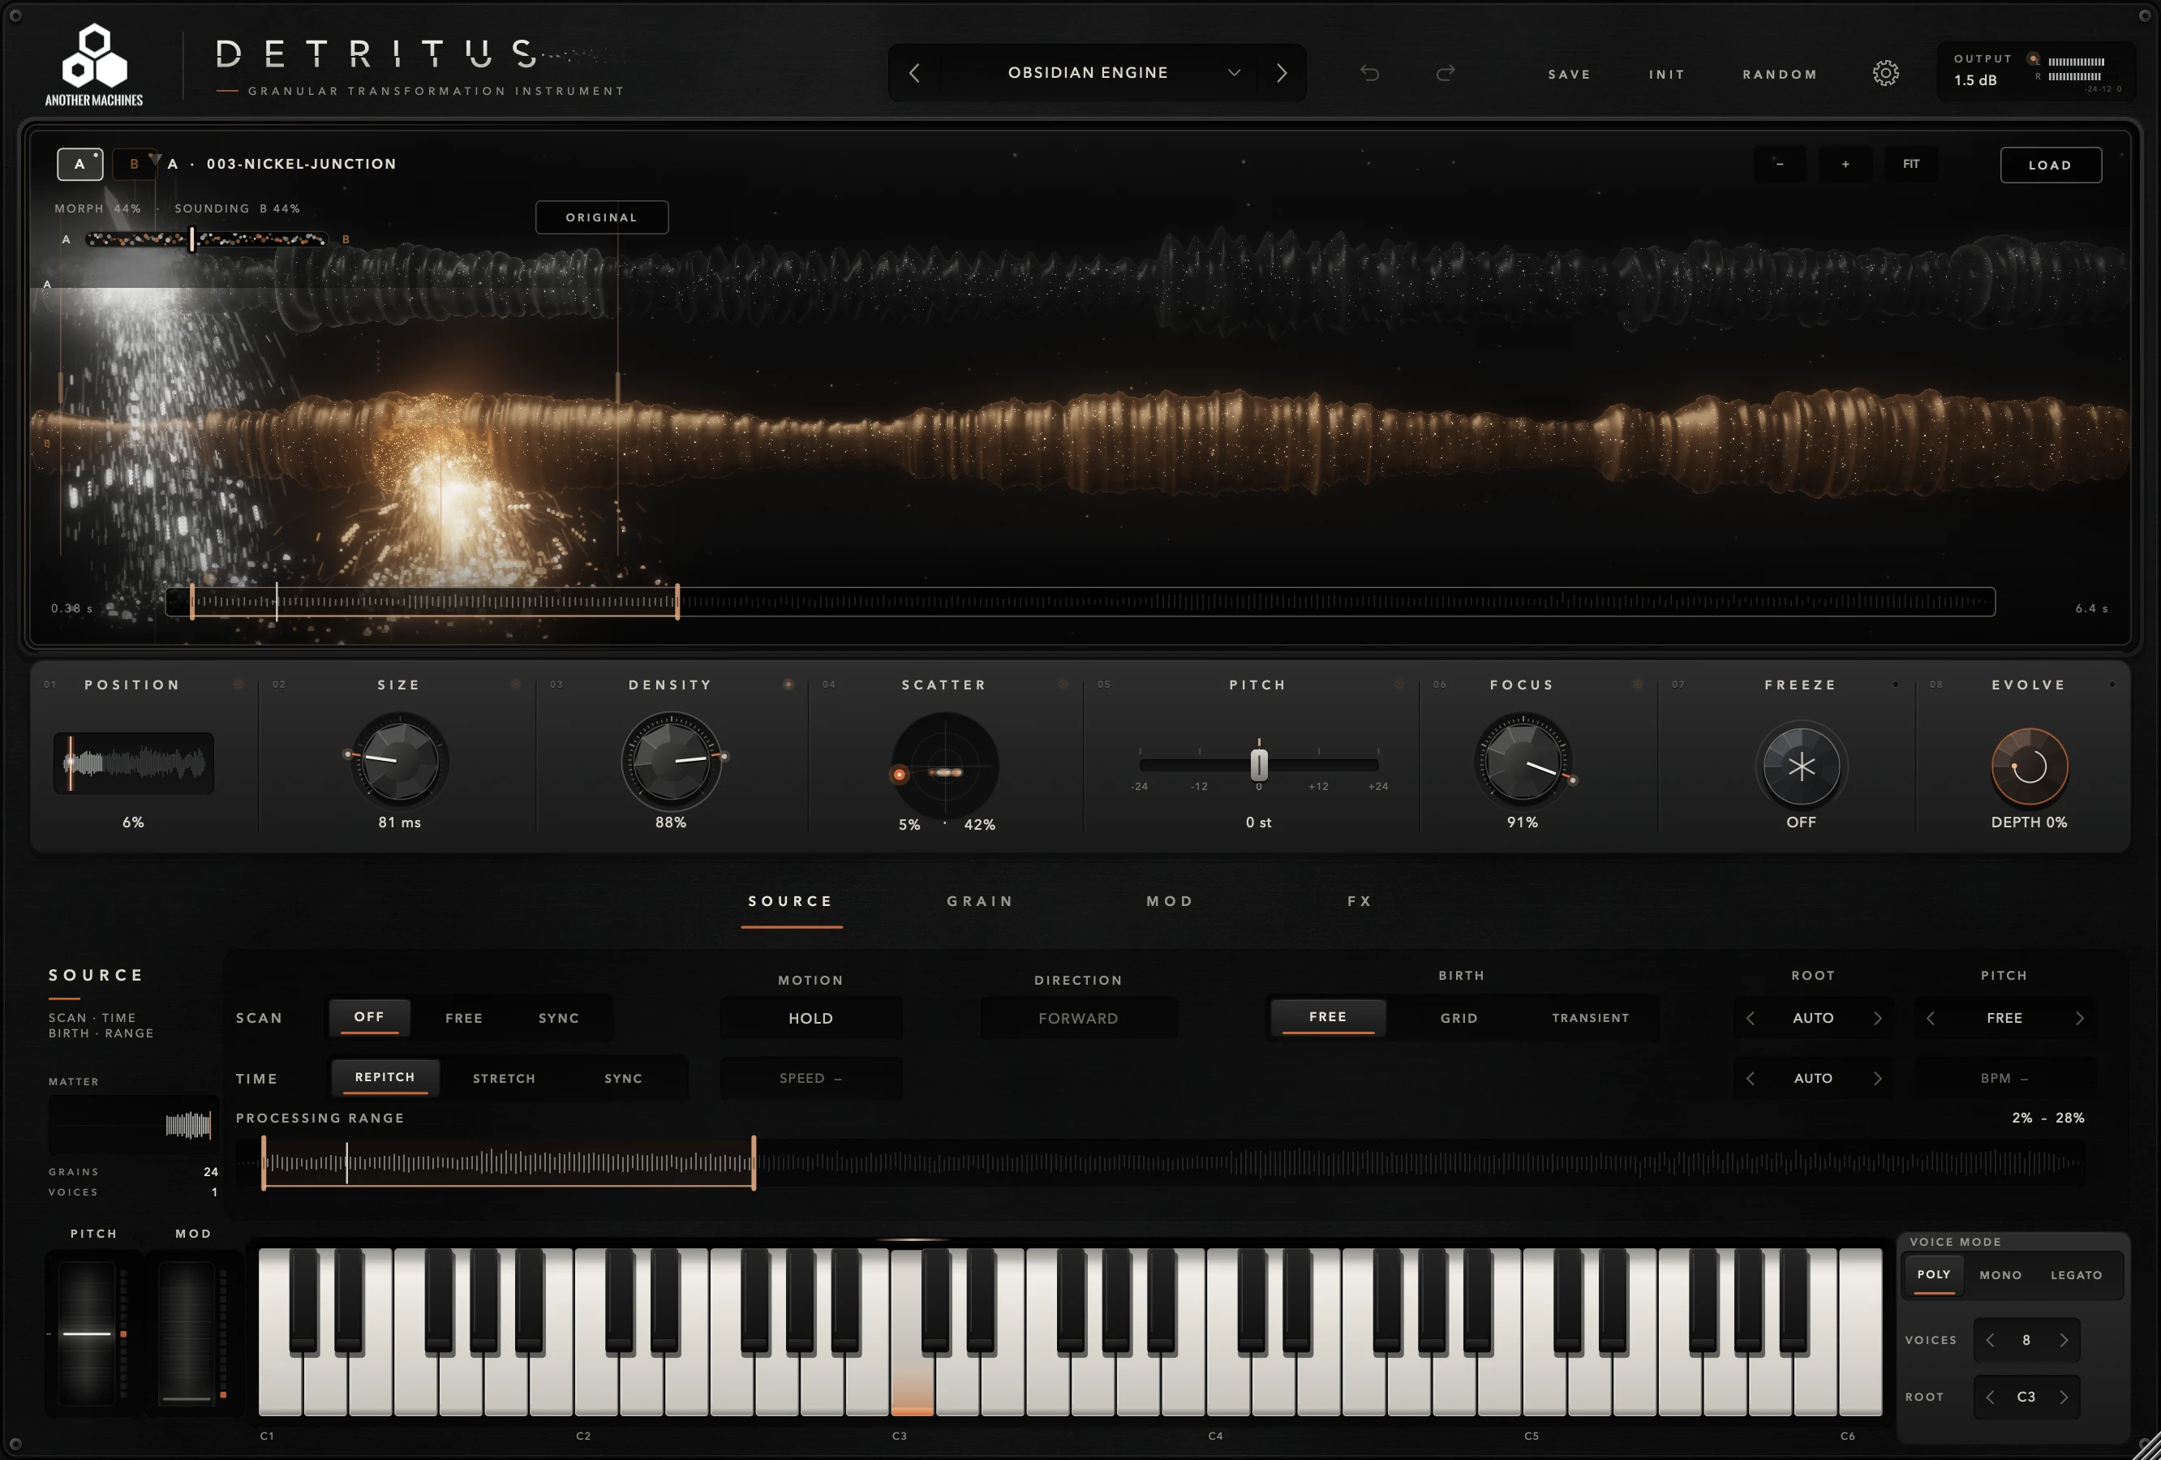Click the Position modulation dot
The height and width of the screenshot is (1460, 2161).
pos(239,685)
